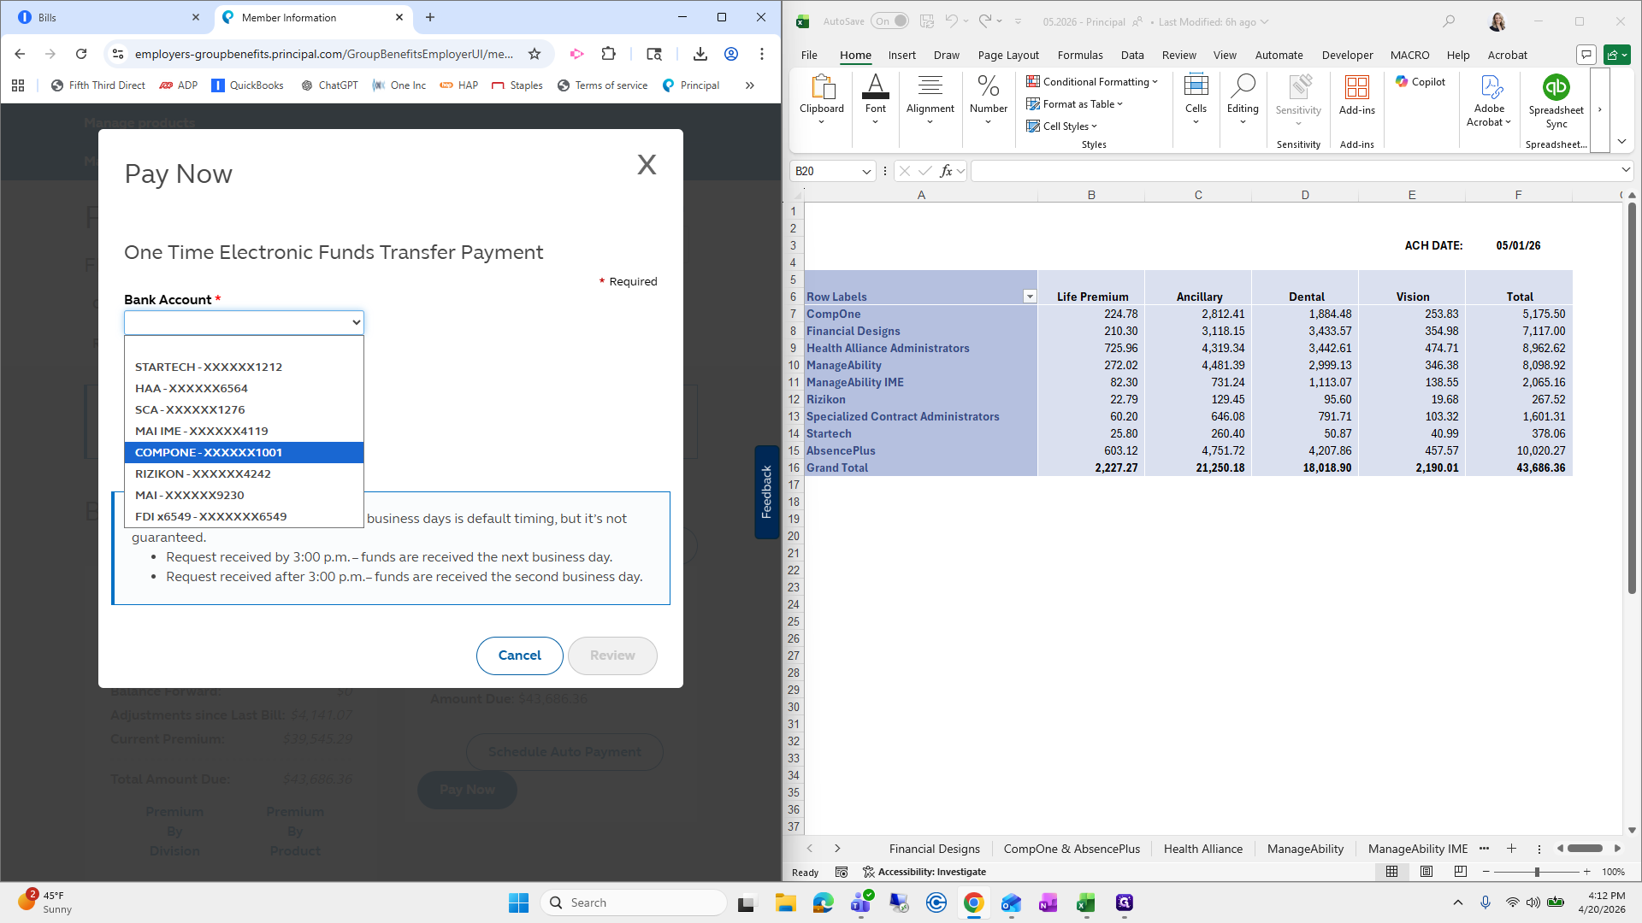Close the Pay Now dialog with X
1642x923 pixels.
tap(647, 164)
